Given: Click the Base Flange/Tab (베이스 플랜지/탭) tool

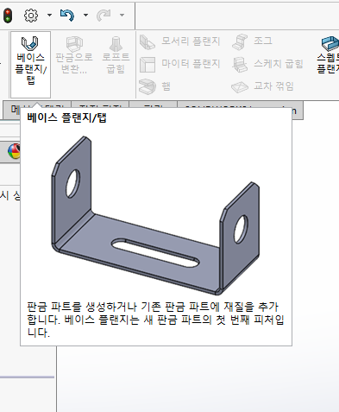Looking at the screenshot, I should click(30, 65).
